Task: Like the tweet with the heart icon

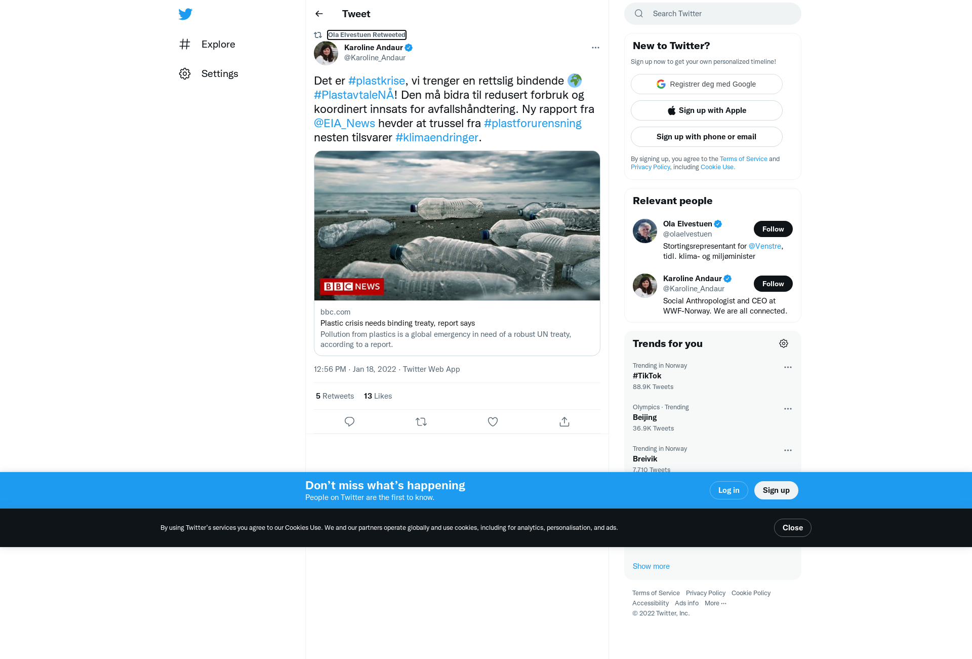Action: pos(493,421)
